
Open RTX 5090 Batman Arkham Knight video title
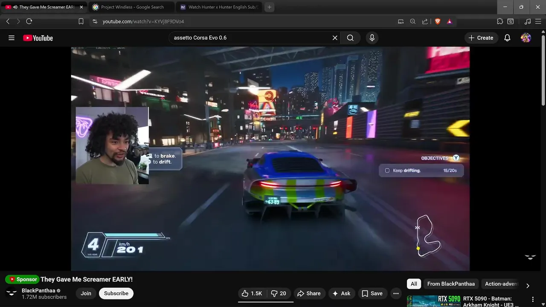pyautogui.click(x=491, y=301)
